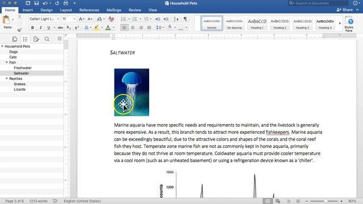
Task: Open the Design tab
Action: (47, 10)
